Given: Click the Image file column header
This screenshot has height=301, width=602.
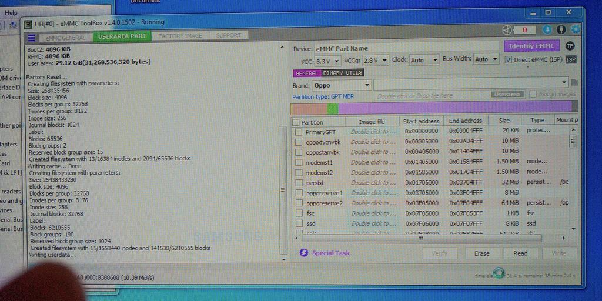Looking at the screenshot, I should point(372,122).
